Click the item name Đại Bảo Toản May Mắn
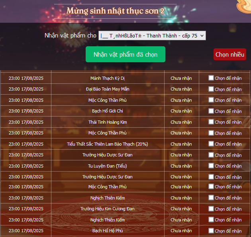 click(108, 89)
